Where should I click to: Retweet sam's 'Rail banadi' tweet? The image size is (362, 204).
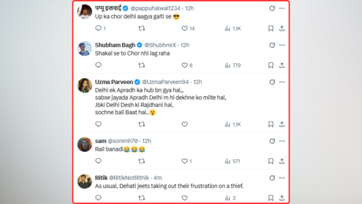[x=142, y=161]
